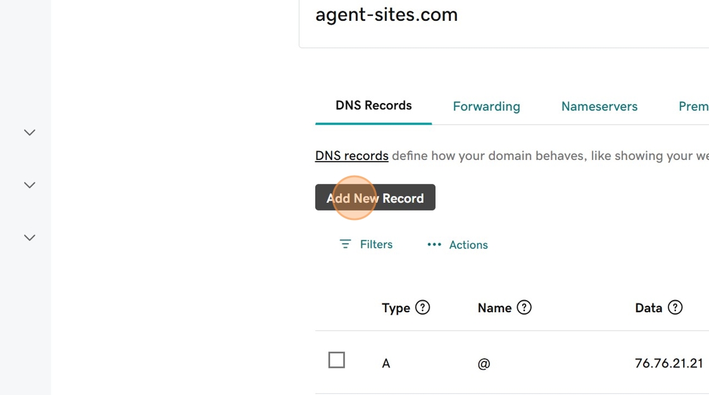The height and width of the screenshot is (395, 709).
Task: Click the Type column header
Action: [396, 308]
